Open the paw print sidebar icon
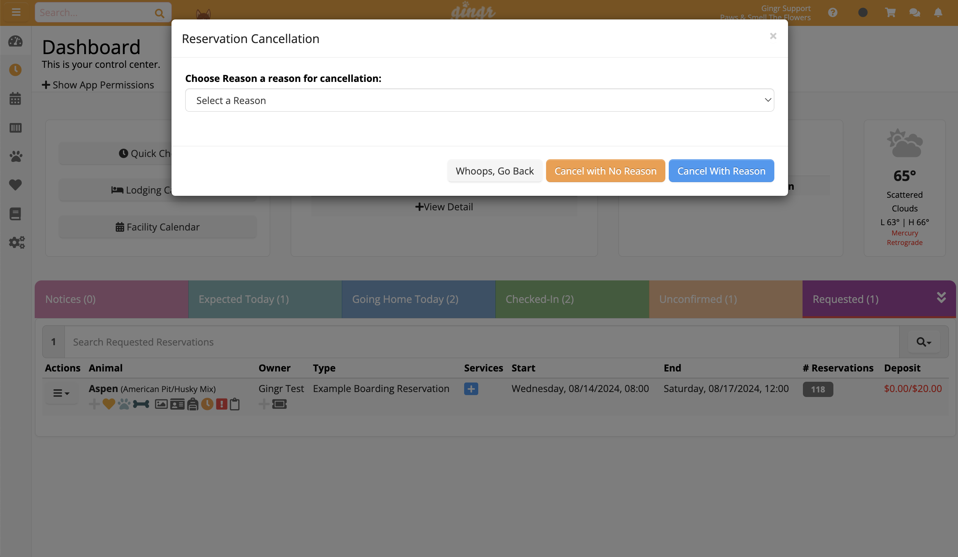958x557 pixels. tap(16, 156)
